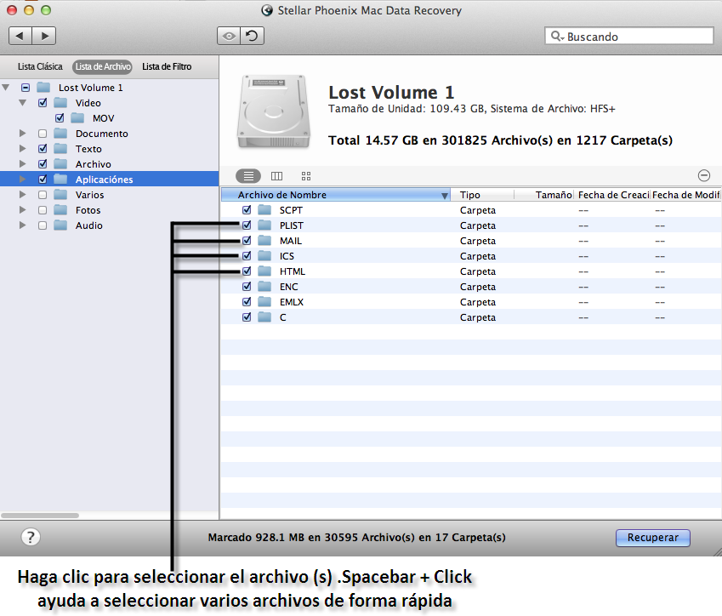Sort by Tamaño column header
This screenshot has height=616, width=722.
point(543,195)
